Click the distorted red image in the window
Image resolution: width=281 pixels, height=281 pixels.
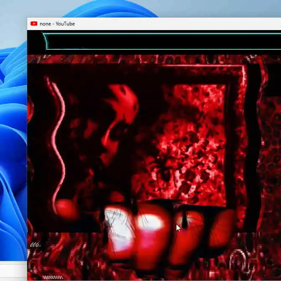point(154,167)
